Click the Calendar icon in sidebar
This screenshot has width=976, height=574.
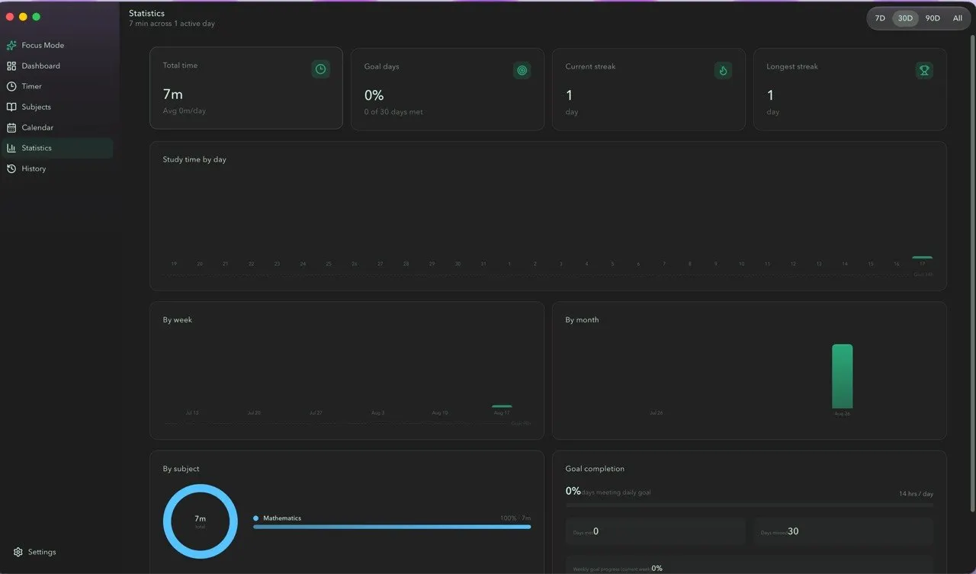11,127
